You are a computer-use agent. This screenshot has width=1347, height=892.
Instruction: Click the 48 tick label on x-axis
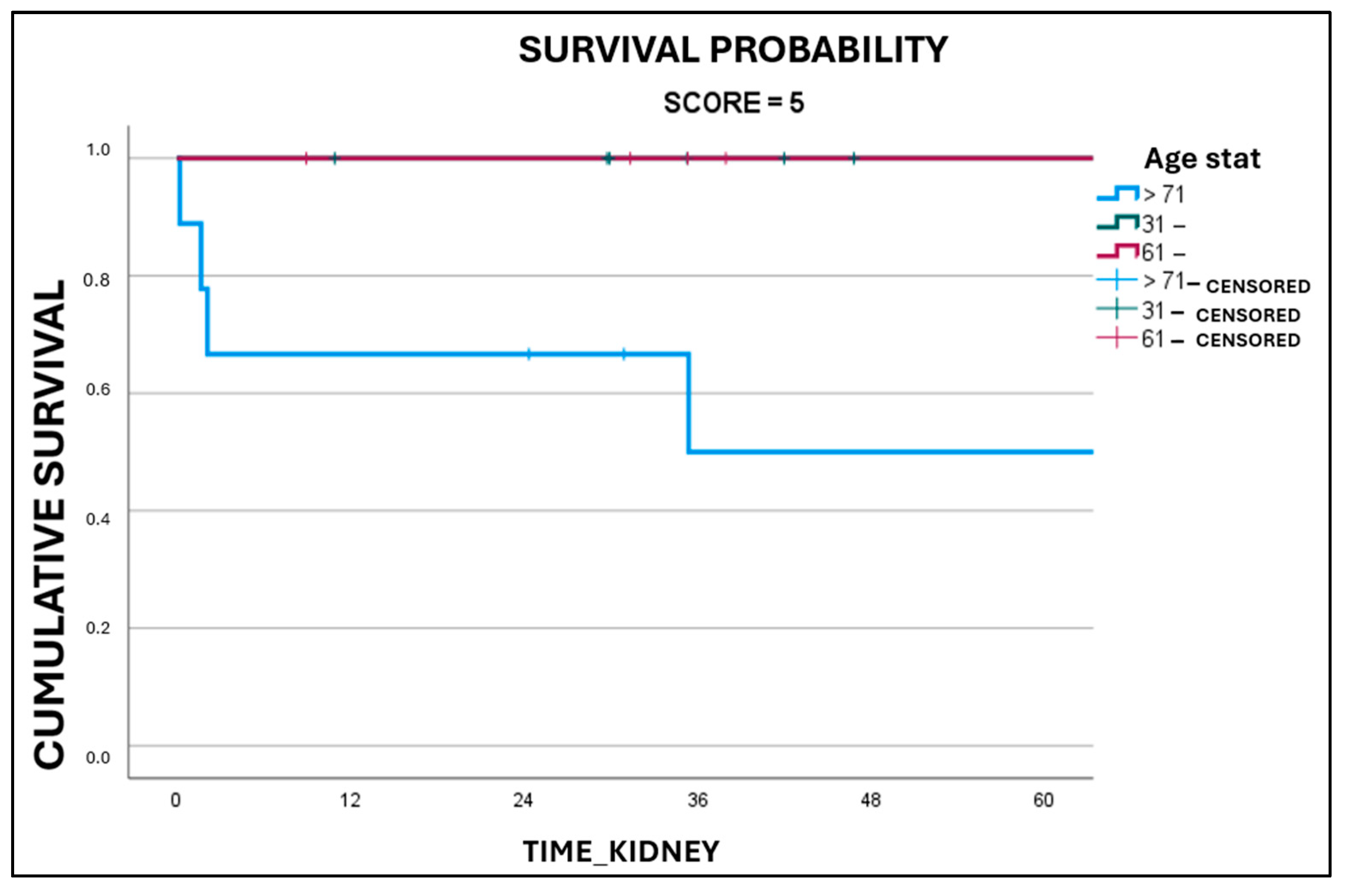tap(871, 801)
